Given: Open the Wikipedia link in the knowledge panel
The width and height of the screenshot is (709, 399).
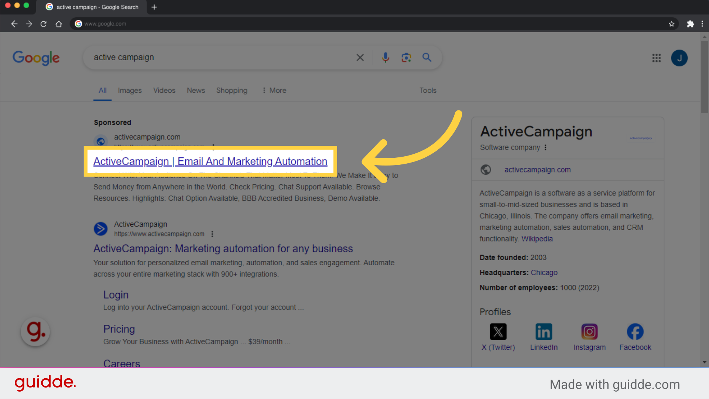Looking at the screenshot, I should pos(537,239).
